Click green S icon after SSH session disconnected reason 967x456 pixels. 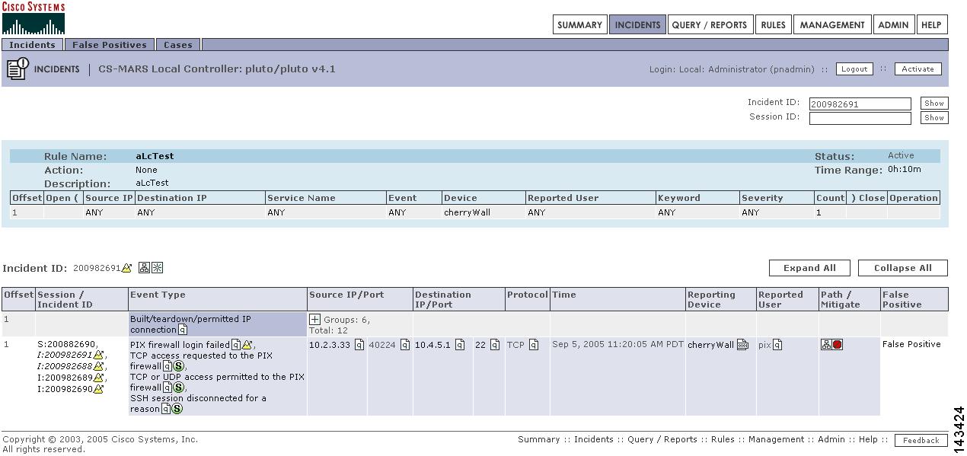point(177,409)
